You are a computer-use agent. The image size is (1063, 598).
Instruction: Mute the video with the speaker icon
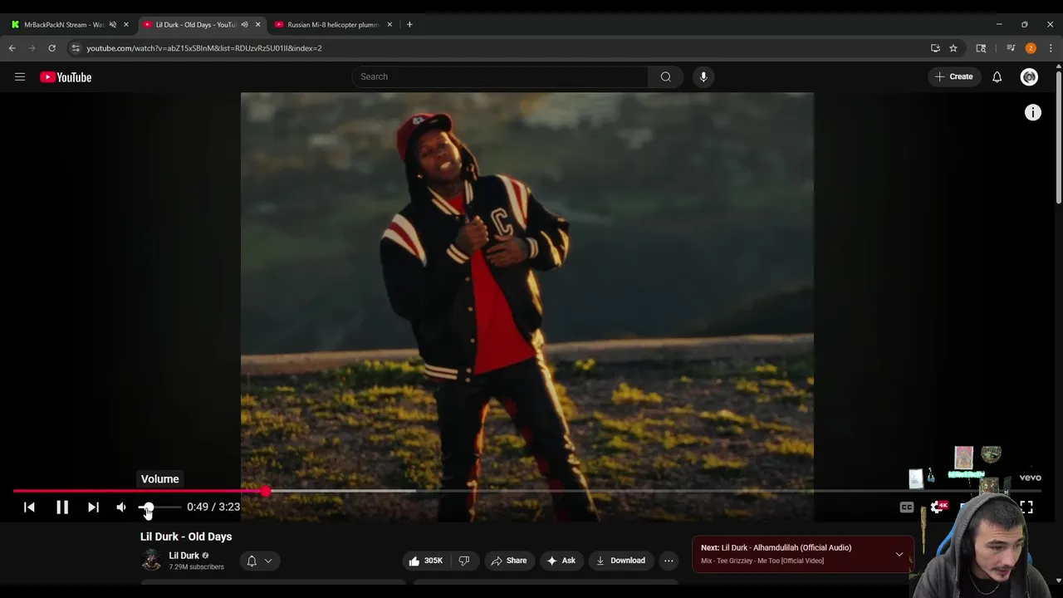click(x=121, y=507)
